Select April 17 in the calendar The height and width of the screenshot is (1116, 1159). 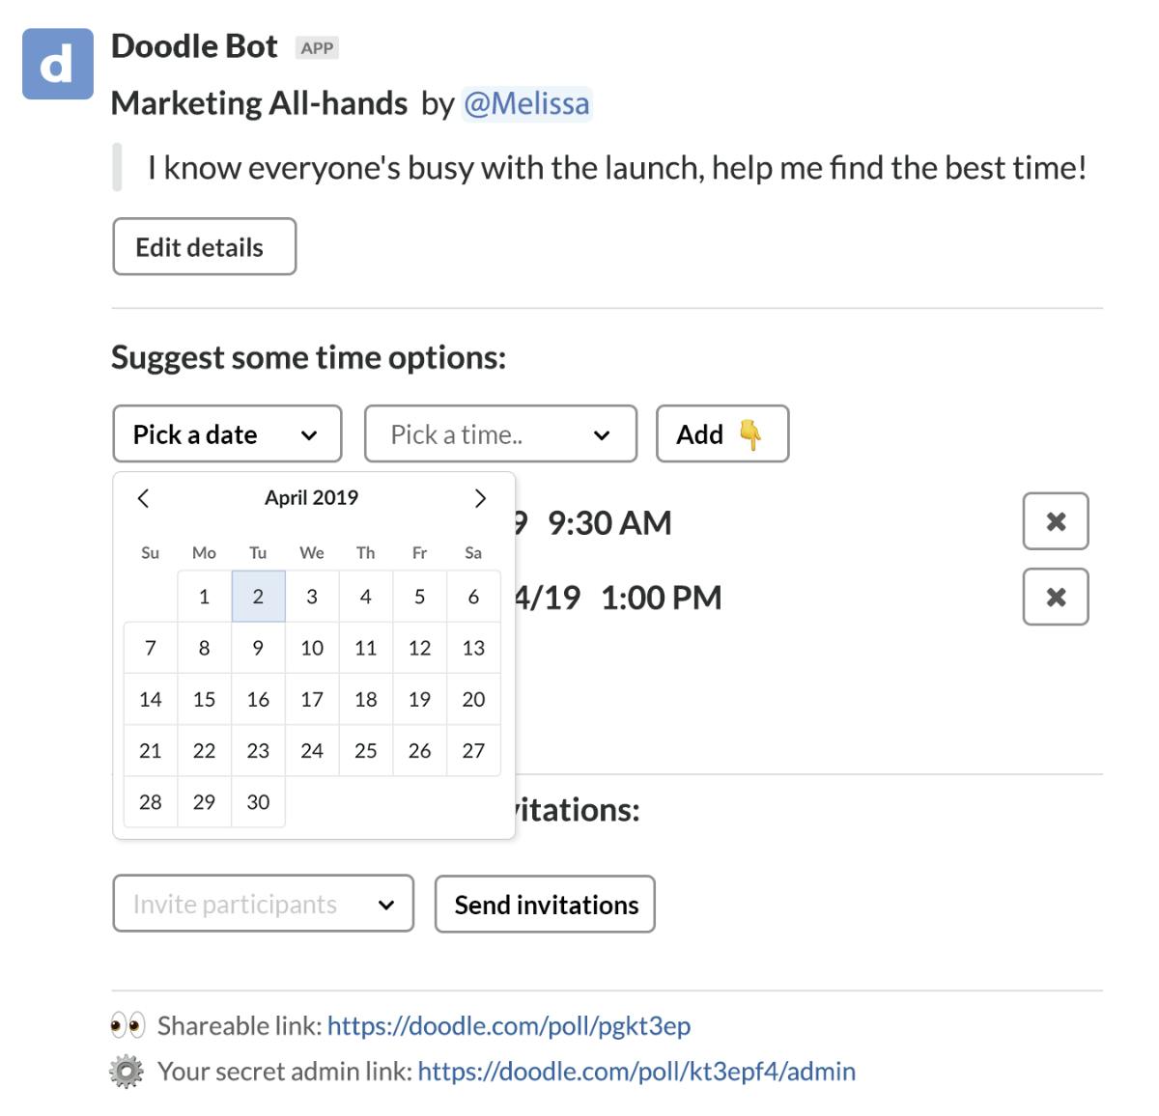(x=312, y=699)
